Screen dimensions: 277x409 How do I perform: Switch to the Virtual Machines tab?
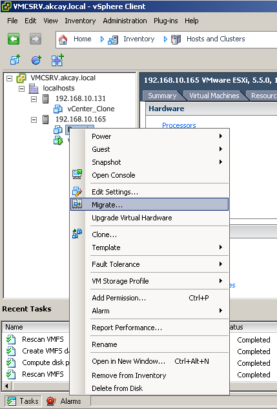[214, 96]
